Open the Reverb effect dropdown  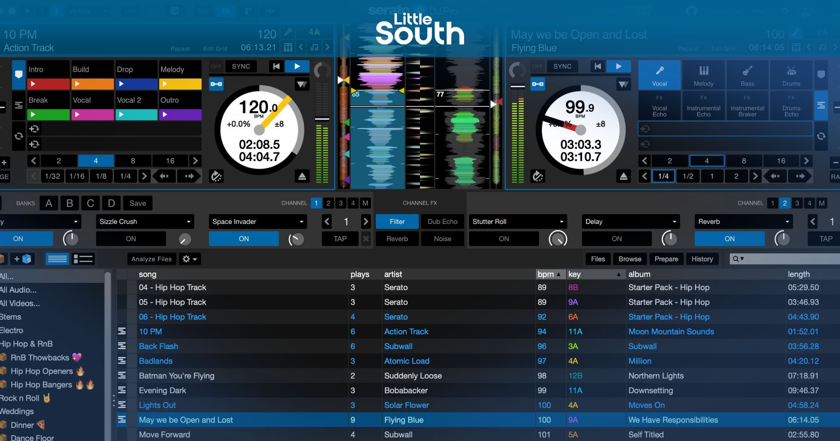[x=744, y=222]
